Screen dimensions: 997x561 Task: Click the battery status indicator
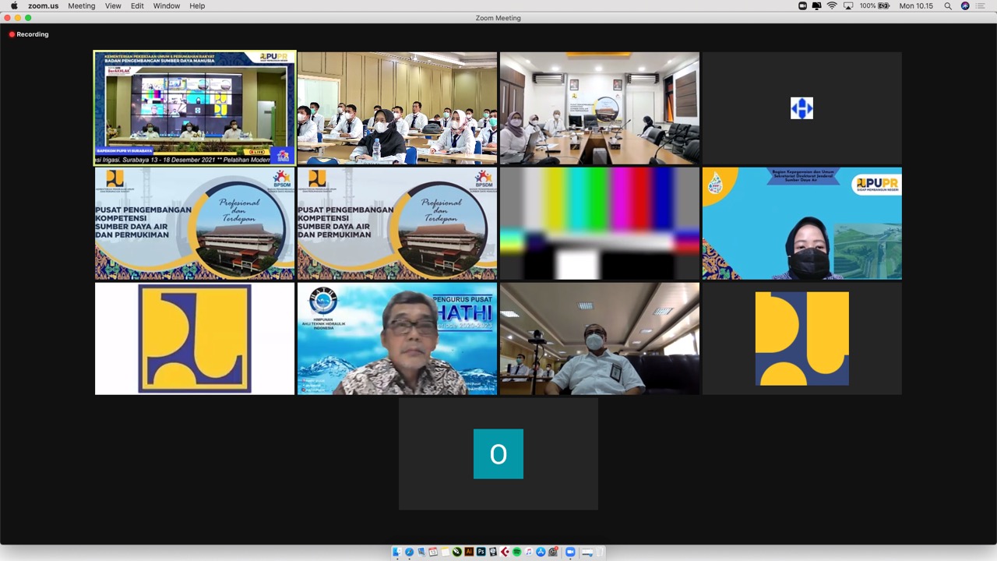[x=875, y=5]
